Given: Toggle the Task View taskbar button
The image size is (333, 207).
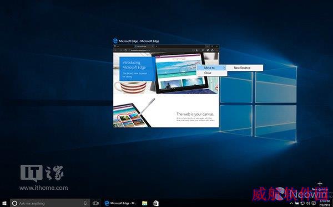Looking at the screenshot, I should pos(95,203).
